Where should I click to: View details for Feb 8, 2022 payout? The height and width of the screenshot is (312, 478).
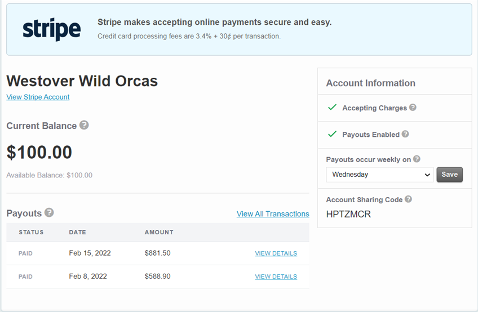(276, 277)
